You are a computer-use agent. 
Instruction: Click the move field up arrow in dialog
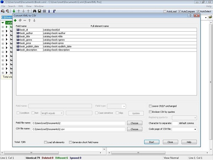coord(29,20)
